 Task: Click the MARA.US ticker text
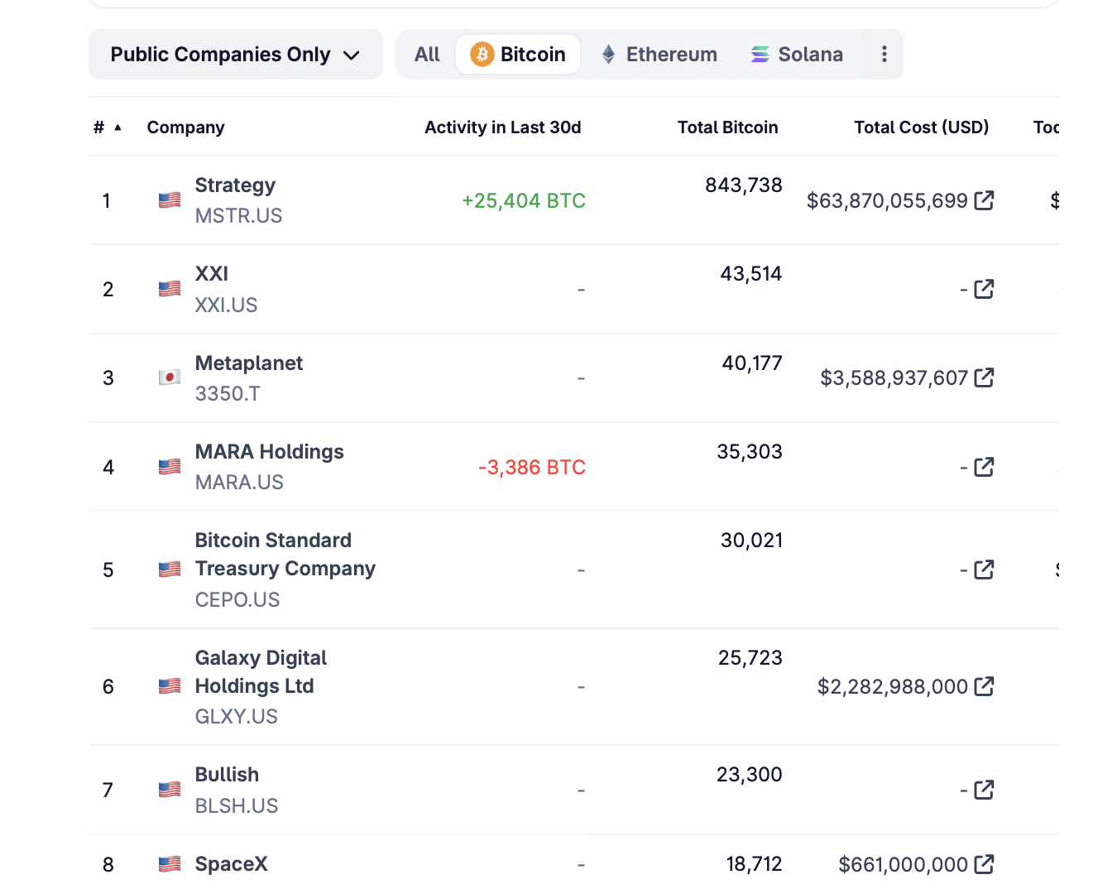tap(239, 483)
